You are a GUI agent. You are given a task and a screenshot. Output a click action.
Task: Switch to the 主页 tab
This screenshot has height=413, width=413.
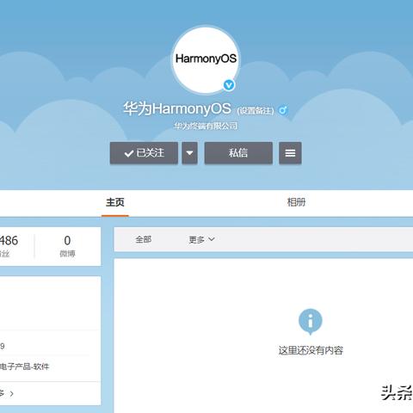click(x=115, y=202)
